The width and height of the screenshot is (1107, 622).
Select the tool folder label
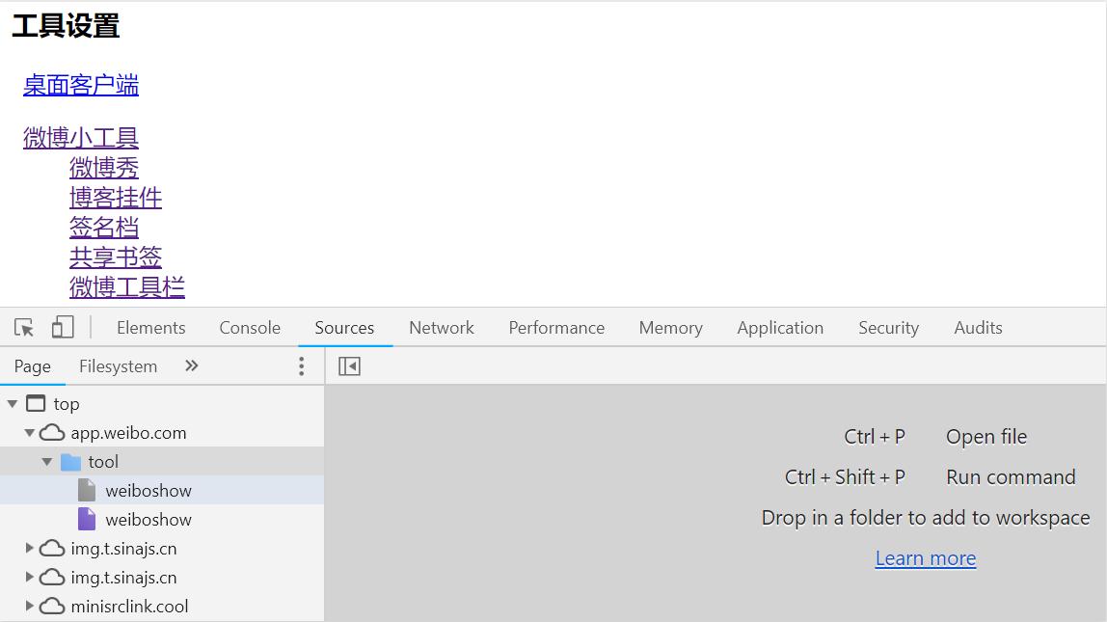click(x=103, y=462)
